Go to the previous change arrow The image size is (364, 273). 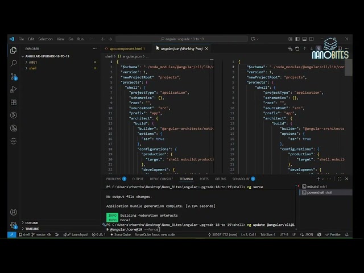pos(304,48)
